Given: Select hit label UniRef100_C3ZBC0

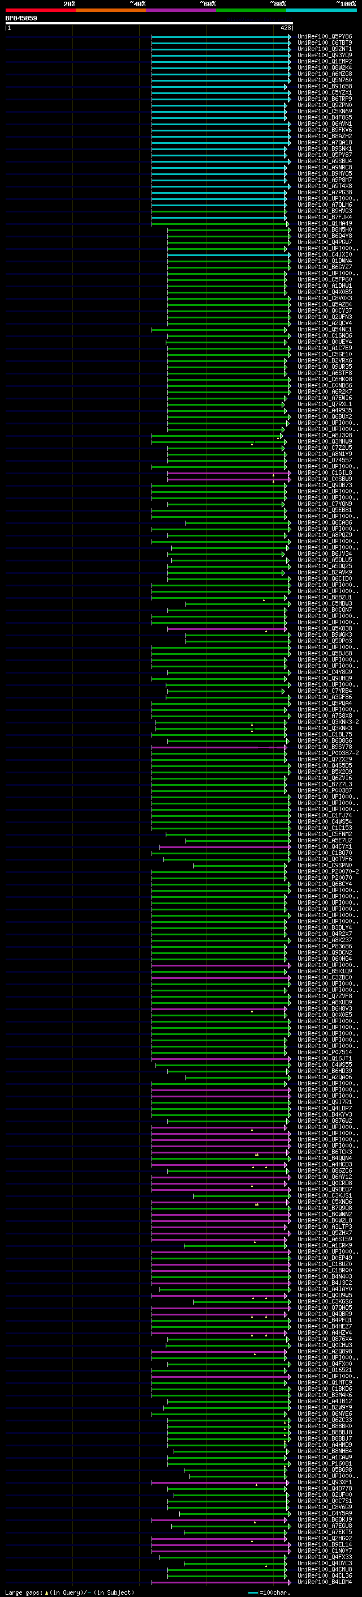Looking at the screenshot, I should tap(325, 977).
